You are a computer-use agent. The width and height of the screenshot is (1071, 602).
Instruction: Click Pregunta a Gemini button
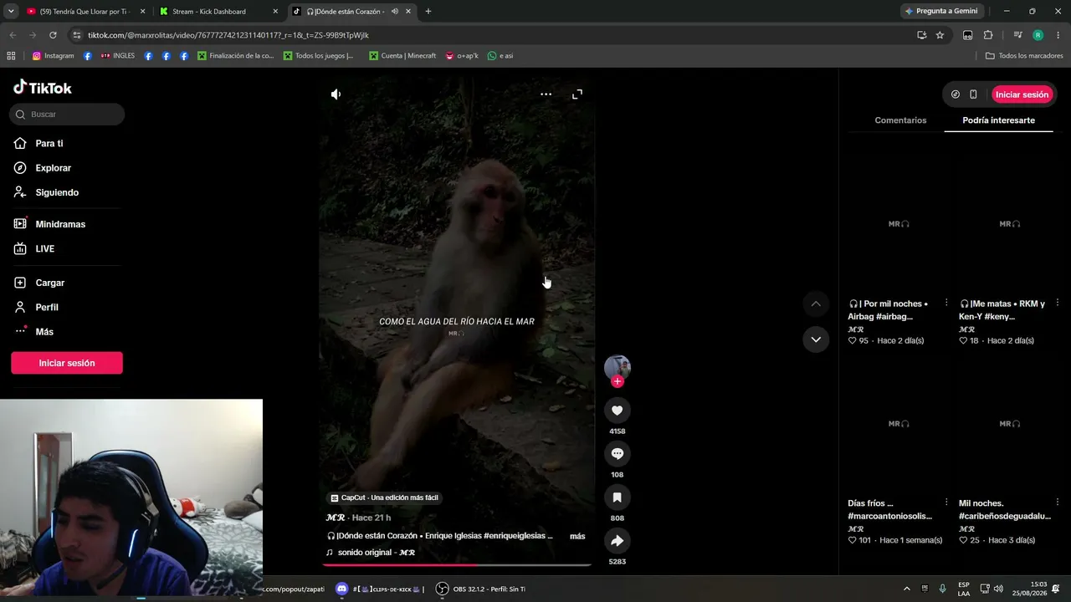click(x=941, y=12)
